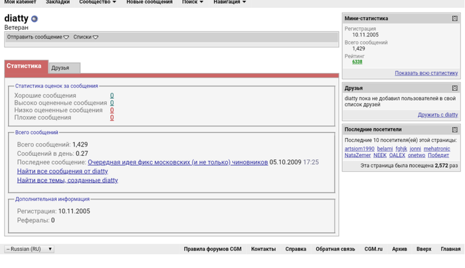Visit NEEK profile

[x=379, y=155]
